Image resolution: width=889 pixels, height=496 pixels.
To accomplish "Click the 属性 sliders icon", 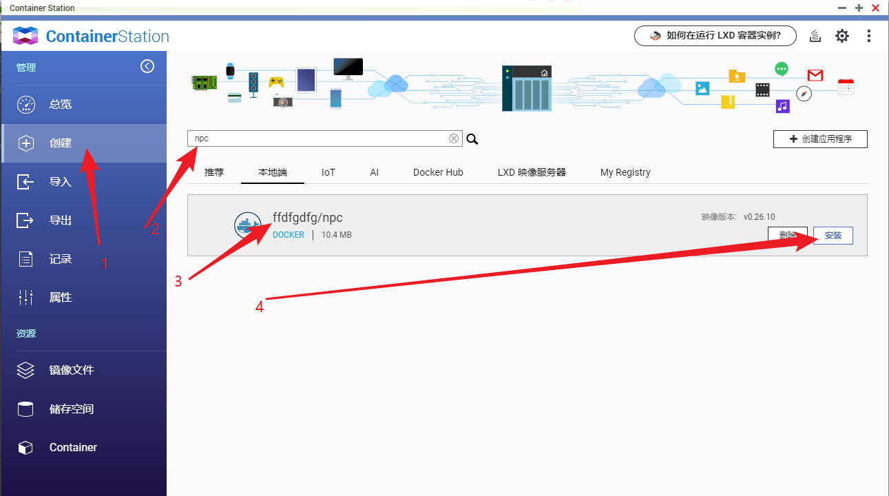I will [25, 298].
